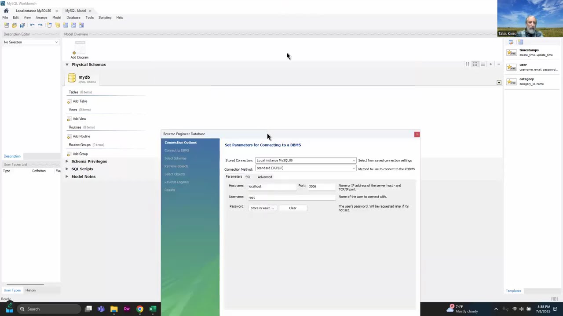Viewport: 563px width, 316px height.
Task: Click the New Model toolbar icon
Action: click(7, 25)
